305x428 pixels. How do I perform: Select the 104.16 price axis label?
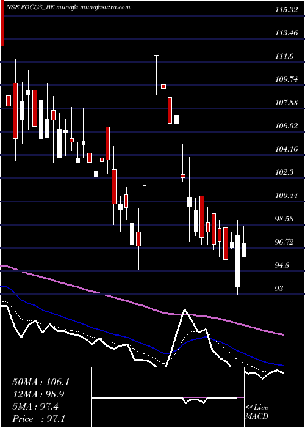(286, 149)
